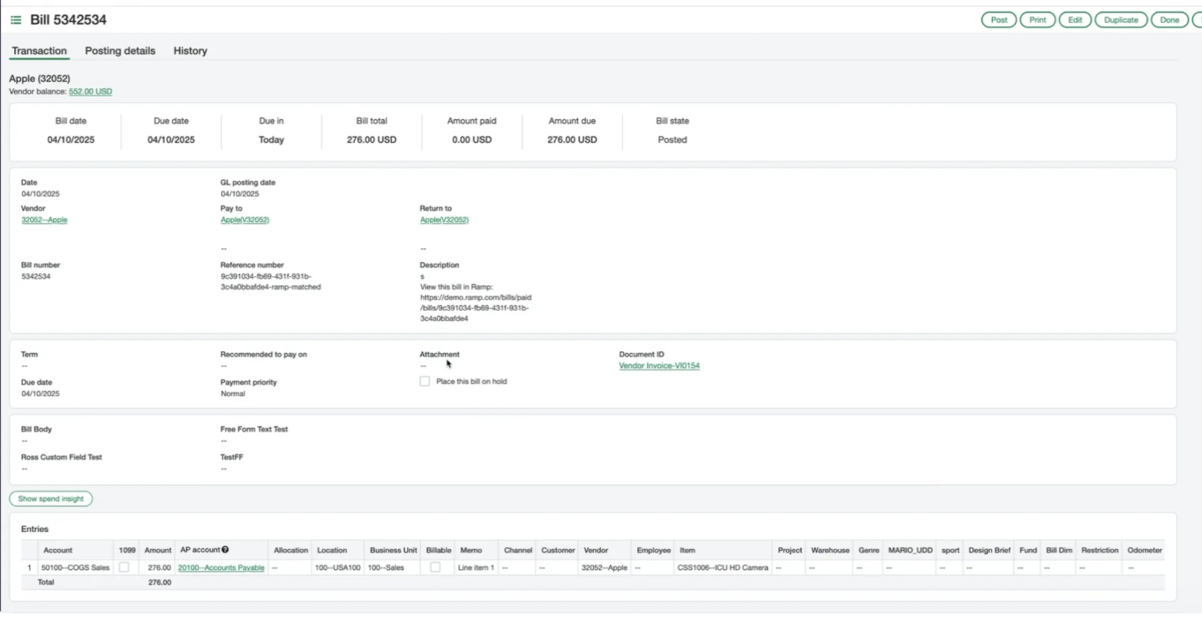
Task: Click the Done button
Action: pyautogui.click(x=1169, y=20)
